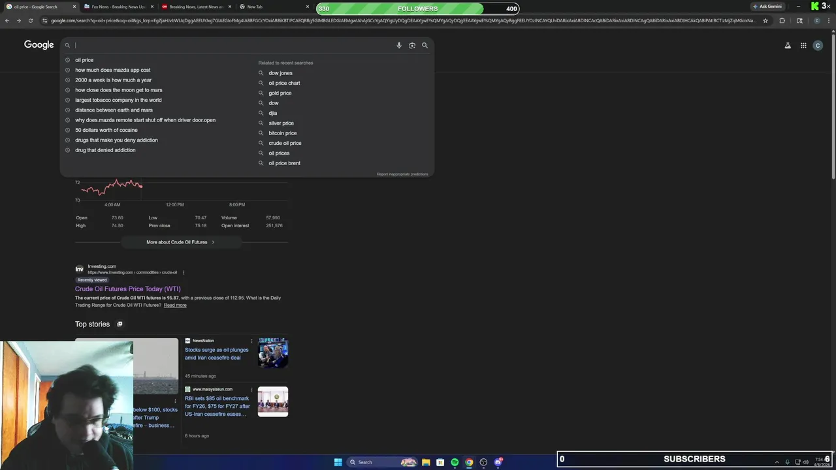Click icon next to Top stories heading
Viewport: 836px width, 470px height.
(x=120, y=324)
